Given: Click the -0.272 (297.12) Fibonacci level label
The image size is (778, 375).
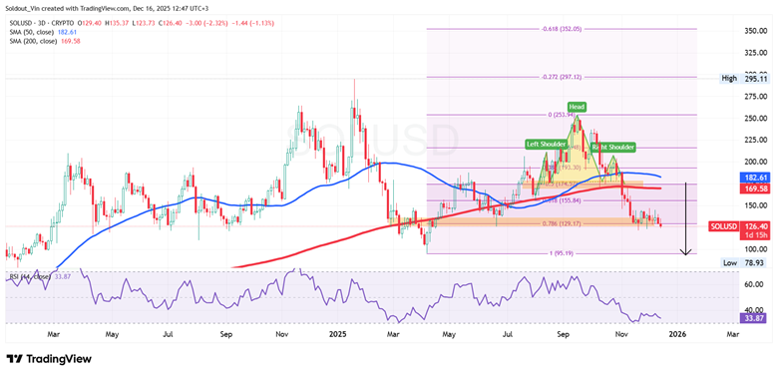Looking at the screenshot, I should 561,77.
